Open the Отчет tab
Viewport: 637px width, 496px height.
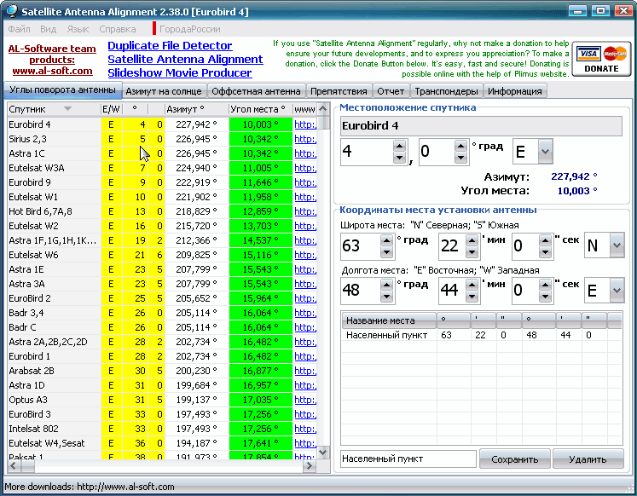391,91
